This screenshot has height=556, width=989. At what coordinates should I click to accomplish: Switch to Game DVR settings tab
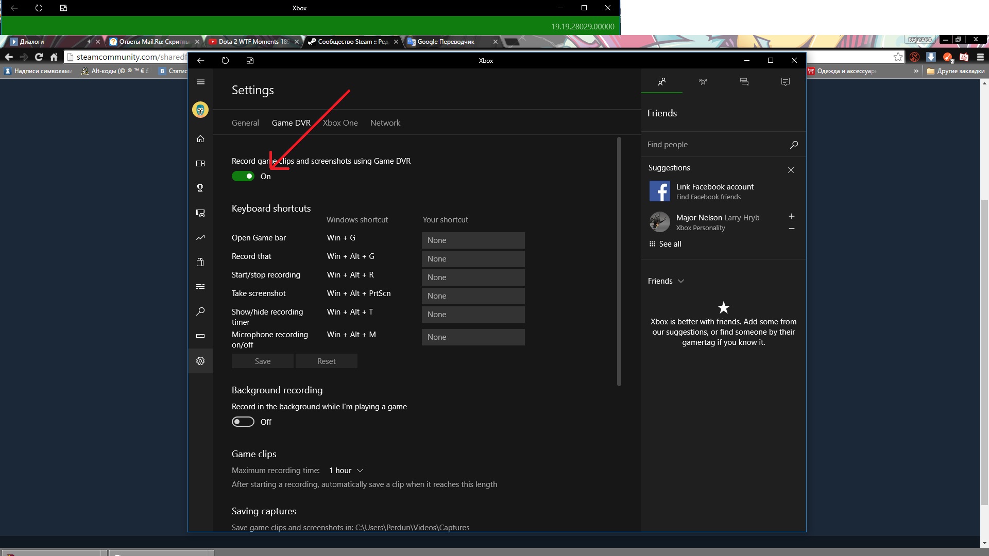291,123
